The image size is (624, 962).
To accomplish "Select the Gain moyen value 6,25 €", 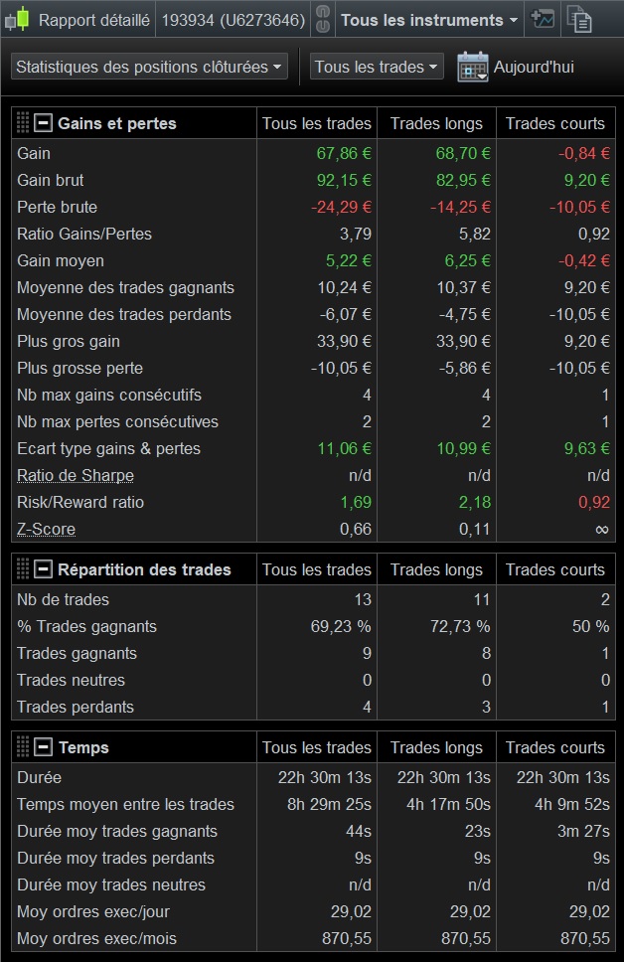I will [468, 260].
